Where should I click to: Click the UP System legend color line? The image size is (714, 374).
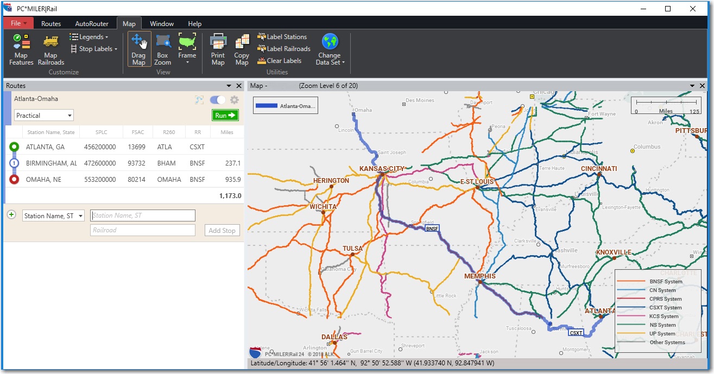coord(630,334)
